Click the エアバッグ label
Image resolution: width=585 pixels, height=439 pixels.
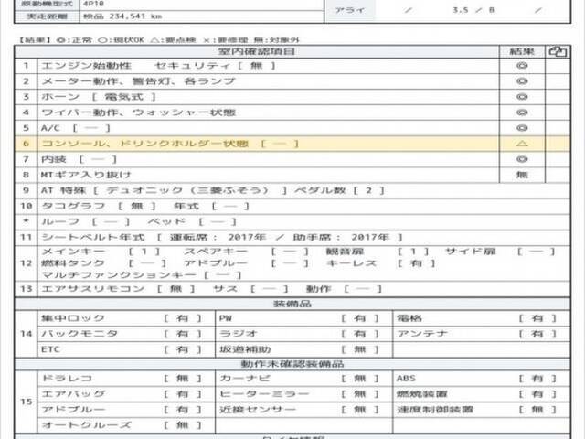(73, 394)
